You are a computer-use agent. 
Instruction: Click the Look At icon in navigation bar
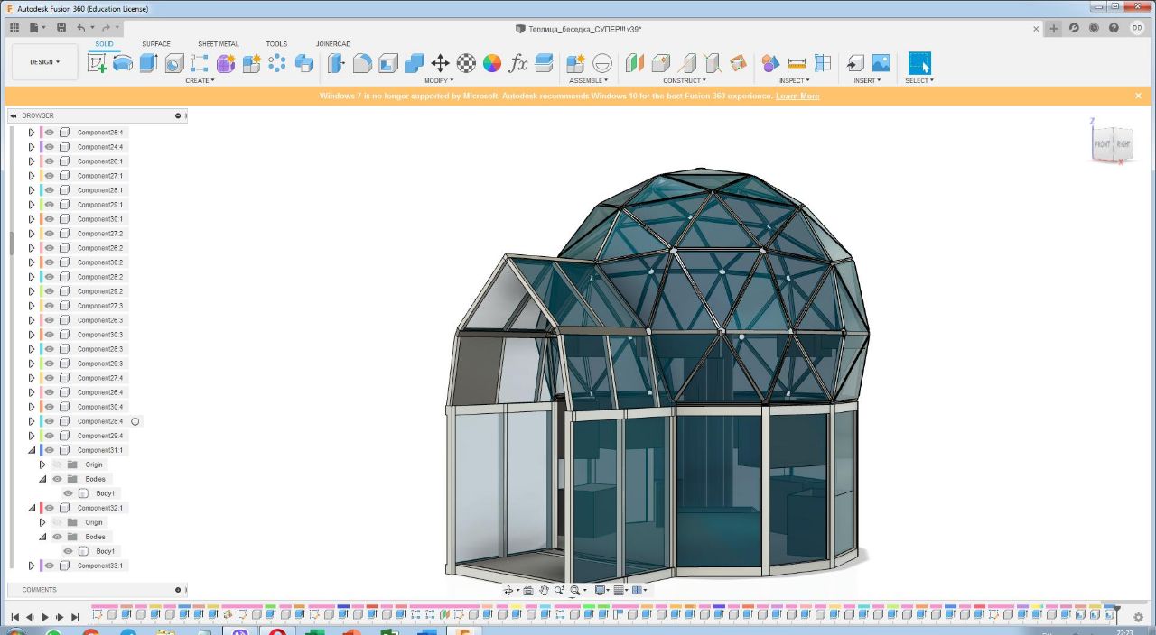(528, 591)
